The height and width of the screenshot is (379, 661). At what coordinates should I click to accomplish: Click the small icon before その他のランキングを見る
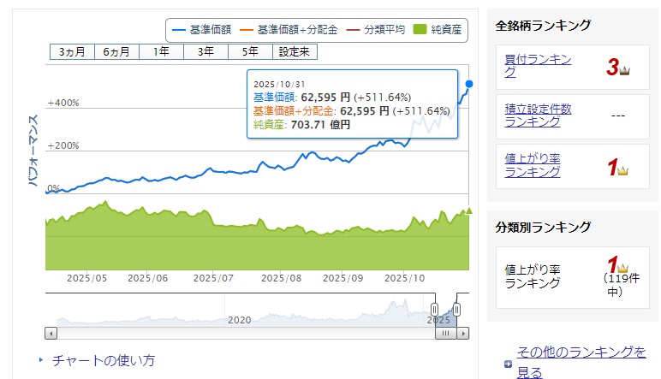pyautogui.click(x=508, y=363)
